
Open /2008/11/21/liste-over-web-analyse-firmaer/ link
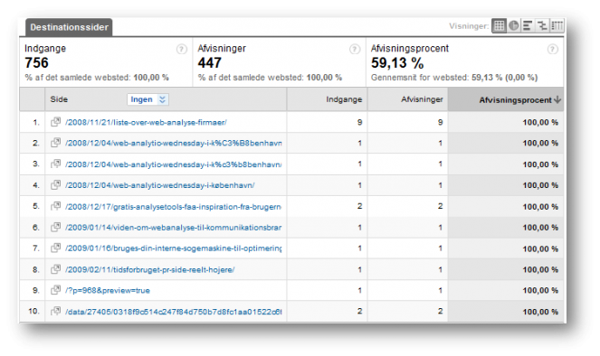(146, 122)
